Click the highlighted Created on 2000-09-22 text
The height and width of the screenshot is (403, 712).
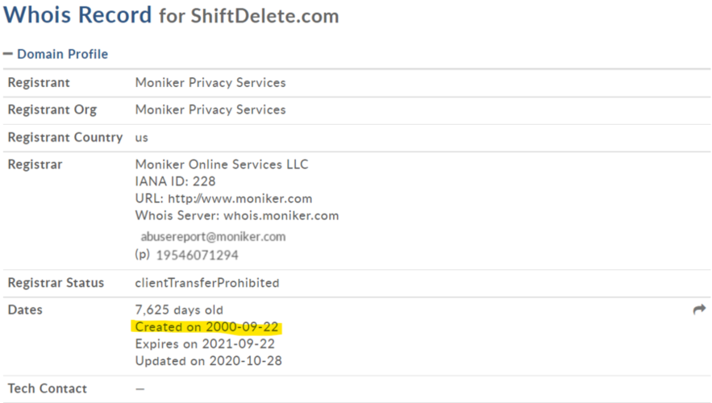click(x=206, y=326)
